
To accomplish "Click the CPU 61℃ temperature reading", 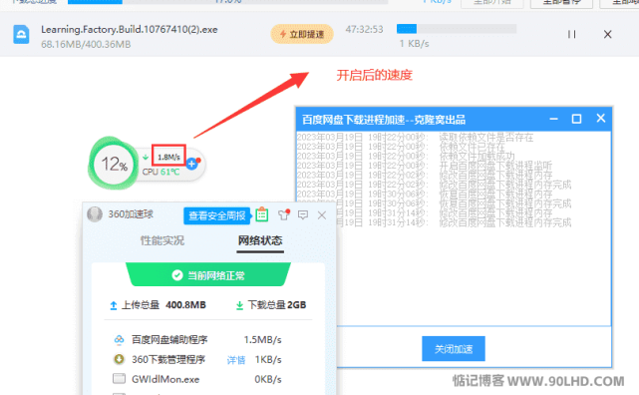I will (x=160, y=172).
